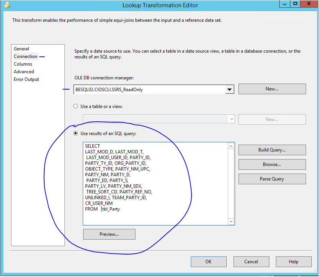This screenshot has height=277, width=319.
Task: Click the Preview button
Action: (109, 234)
